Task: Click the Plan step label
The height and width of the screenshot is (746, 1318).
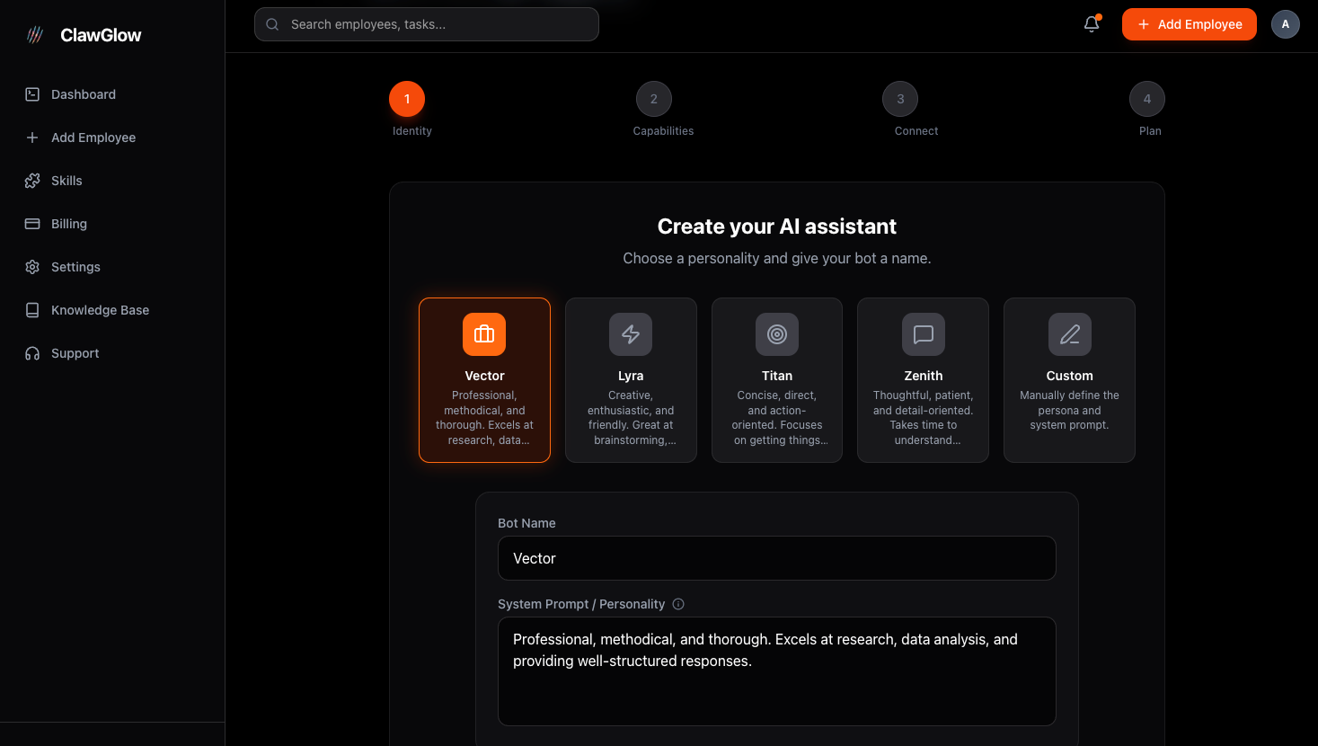Action: click(x=1150, y=131)
